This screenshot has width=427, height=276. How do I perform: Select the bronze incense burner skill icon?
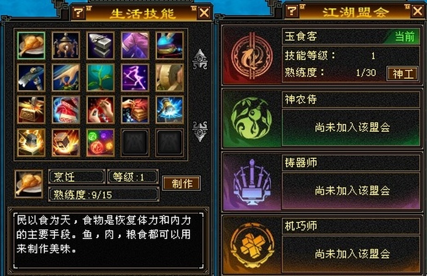pyautogui.click(x=66, y=45)
